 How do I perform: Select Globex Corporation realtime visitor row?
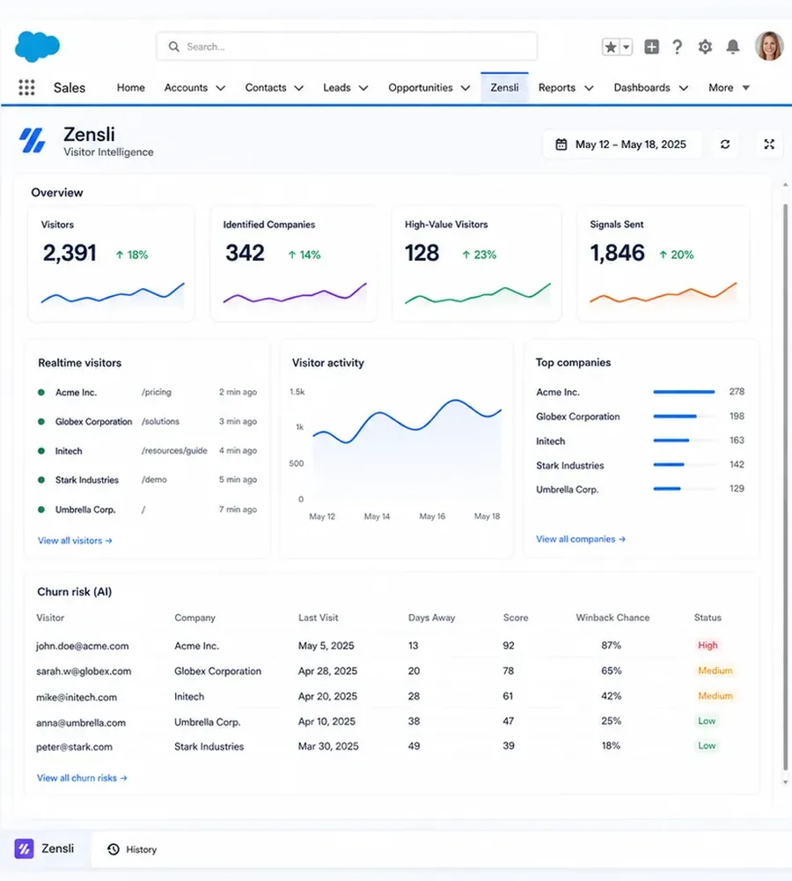coord(147,421)
